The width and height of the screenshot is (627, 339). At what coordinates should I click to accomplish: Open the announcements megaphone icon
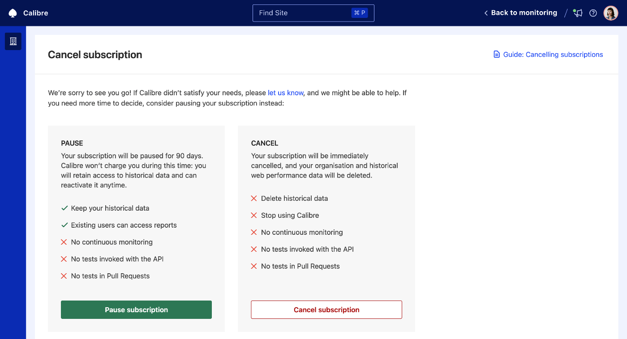[577, 13]
